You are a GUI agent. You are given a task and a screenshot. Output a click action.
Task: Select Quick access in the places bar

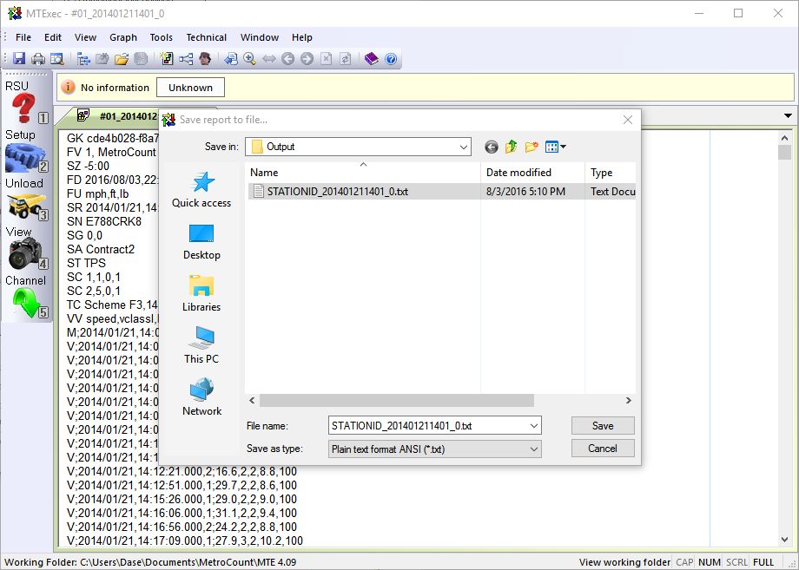pyautogui.click(x=201, y=189)
